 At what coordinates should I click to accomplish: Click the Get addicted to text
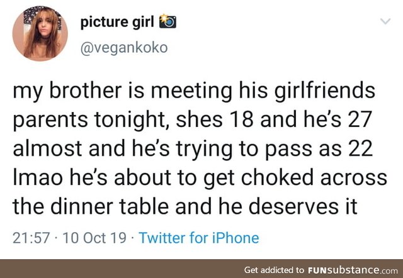[274, 270]
